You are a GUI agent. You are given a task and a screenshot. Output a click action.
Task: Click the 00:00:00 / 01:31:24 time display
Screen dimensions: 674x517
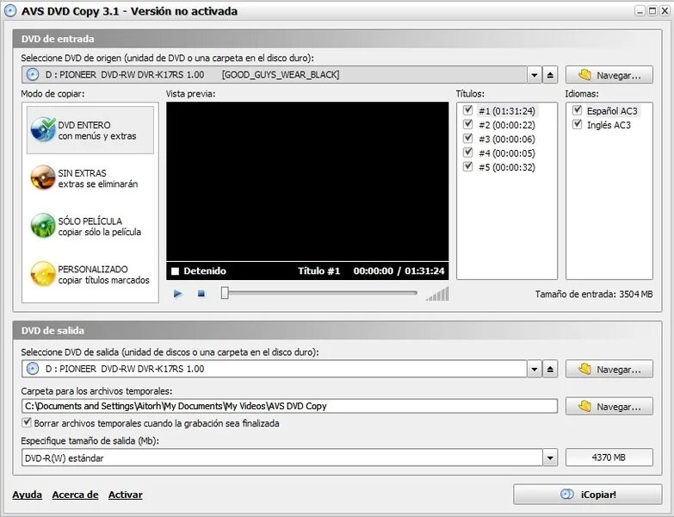[x=399, y=271]
